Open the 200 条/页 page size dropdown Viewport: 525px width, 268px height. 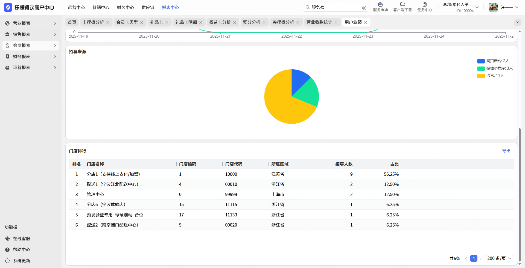point(499,258)
